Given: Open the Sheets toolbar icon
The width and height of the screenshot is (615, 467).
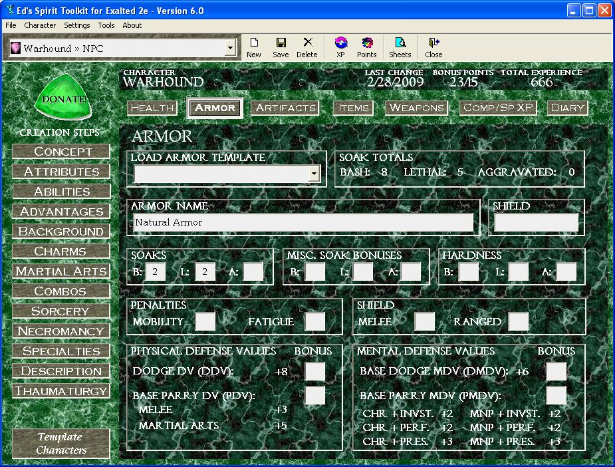Looking at the screenshot, I should [400, 43].
